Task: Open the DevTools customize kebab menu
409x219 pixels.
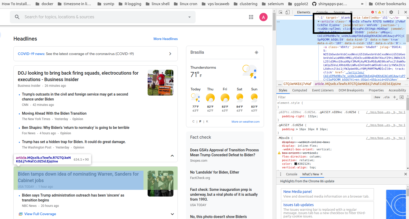Action: (x=398, y=12)
